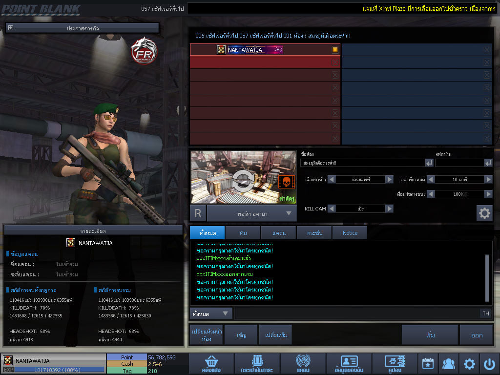The width and height of the screenshot is (500, 375).
Task: Decrease the 100Kill win condition
Action: (431, 194)
